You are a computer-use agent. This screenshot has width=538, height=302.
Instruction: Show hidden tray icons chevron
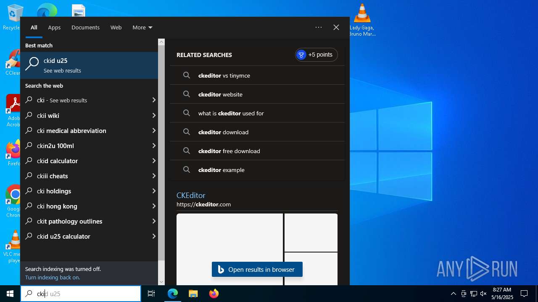[x=453, y=294]
